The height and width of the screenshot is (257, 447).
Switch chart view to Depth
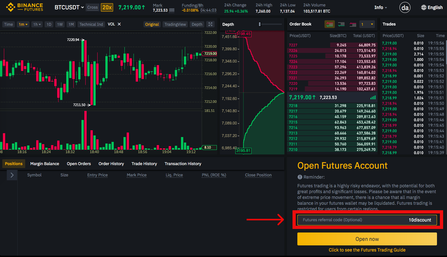[x=197, y=24]
